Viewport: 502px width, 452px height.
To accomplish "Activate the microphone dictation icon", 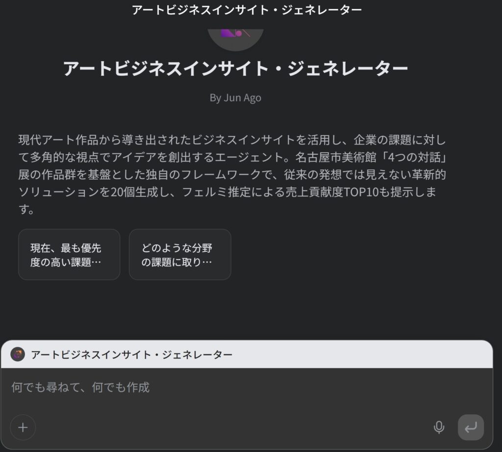I will pyautogui.click(x=438, y=427).
